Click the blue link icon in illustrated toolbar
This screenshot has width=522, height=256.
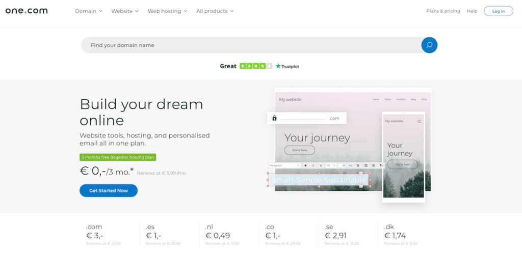click(x=351, y=165)
